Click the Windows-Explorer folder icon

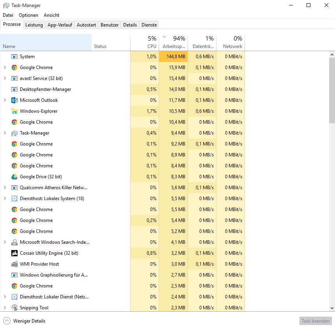pos(14,111)
